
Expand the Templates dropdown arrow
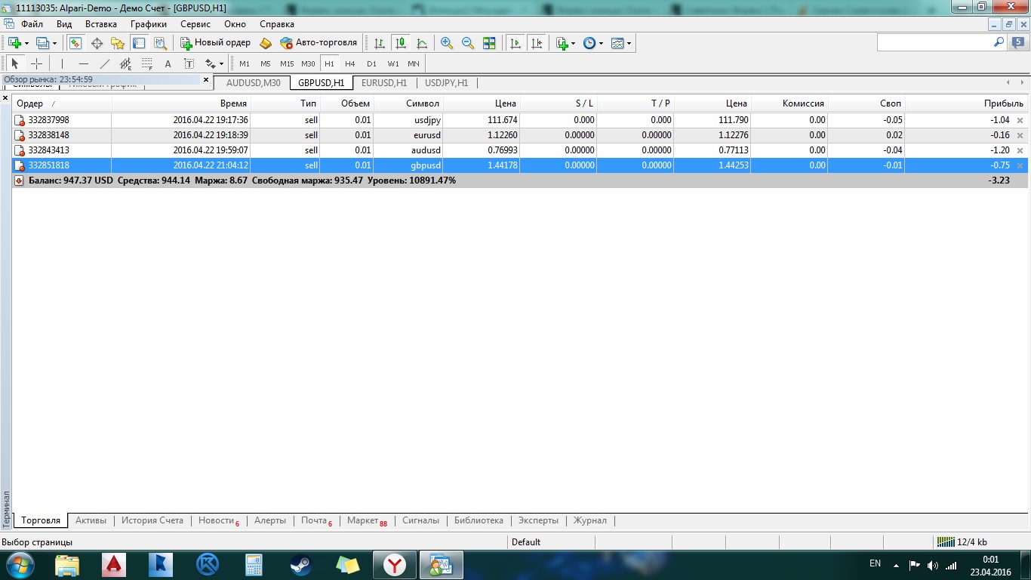629,43
